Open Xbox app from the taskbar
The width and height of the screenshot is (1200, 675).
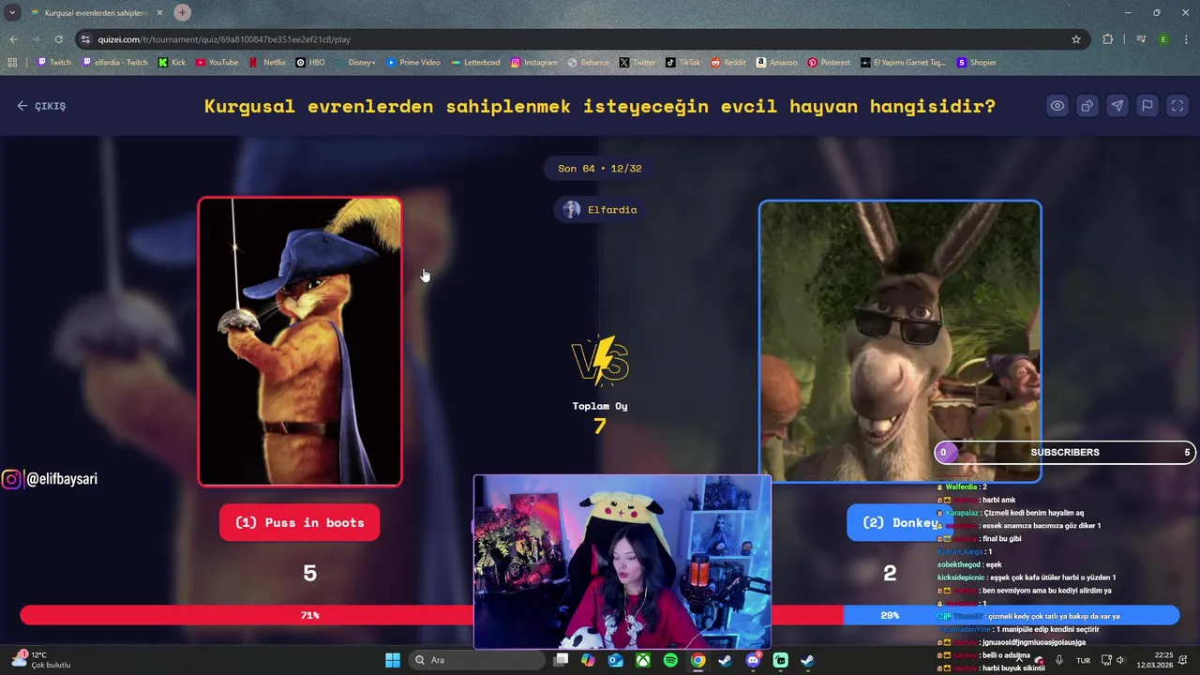click(643, 660)
